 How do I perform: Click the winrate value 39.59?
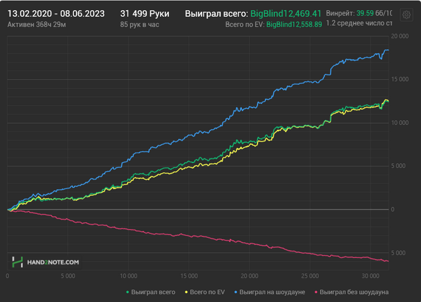365,13
